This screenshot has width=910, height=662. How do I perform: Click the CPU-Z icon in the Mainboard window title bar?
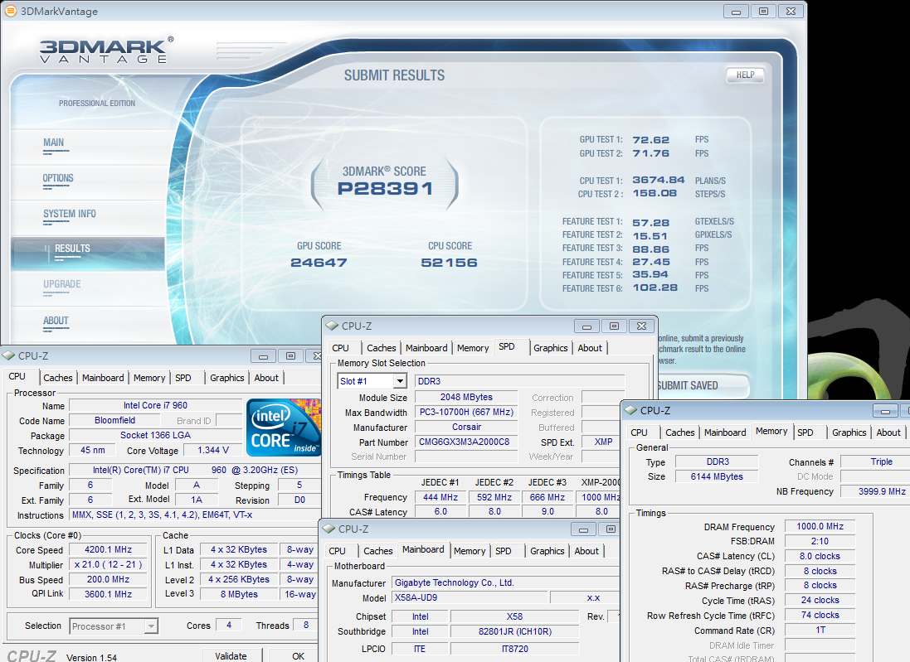coord(328,529)
